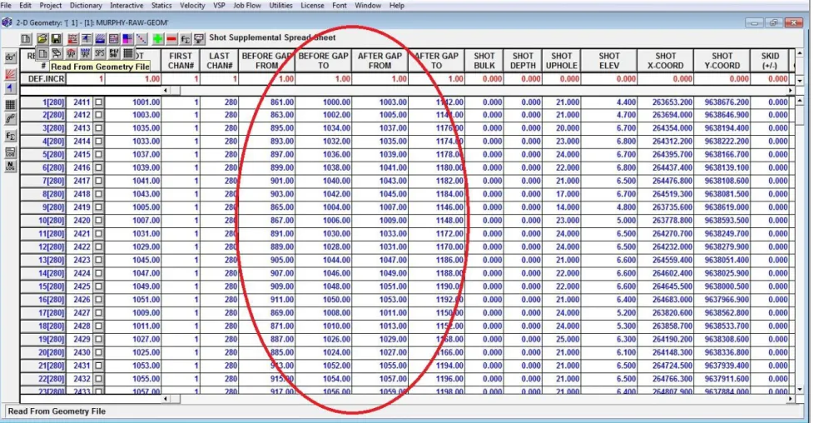The height and width of the screenshot is (423, 819).
Task: Click the blue and magenta color squares icon
Action: click(127, 38)
